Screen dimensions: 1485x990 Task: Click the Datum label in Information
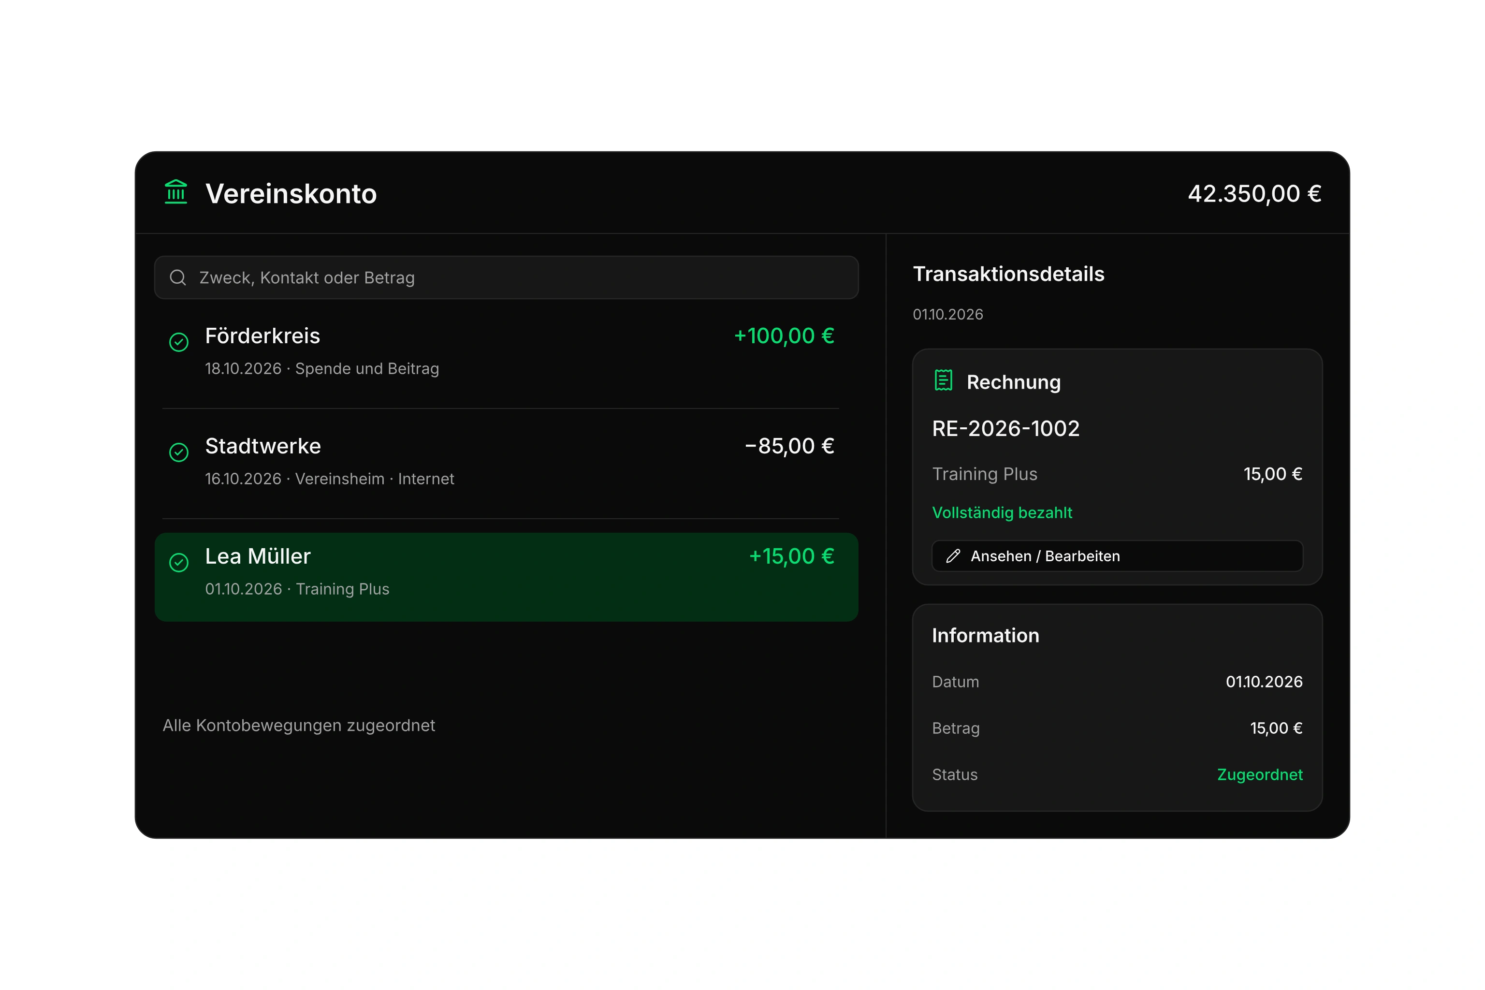(955, 682)
